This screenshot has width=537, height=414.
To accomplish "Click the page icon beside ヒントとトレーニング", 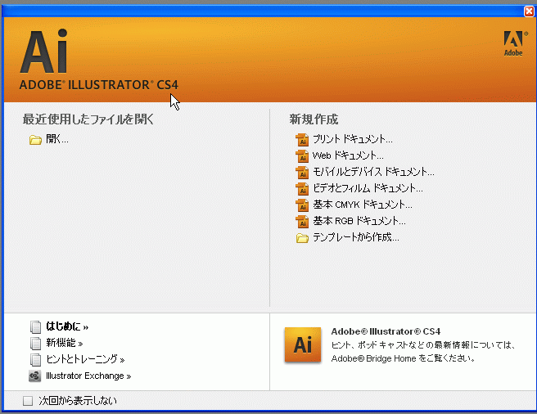I will [35, 359].
